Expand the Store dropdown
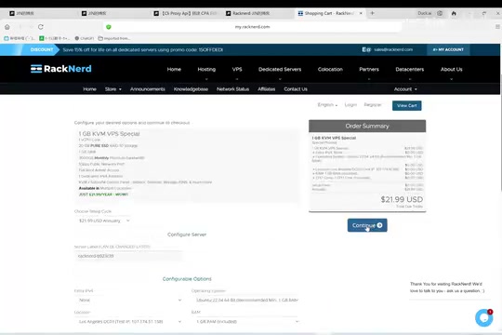The image size is (502, 335). click(x=113, y=89)
